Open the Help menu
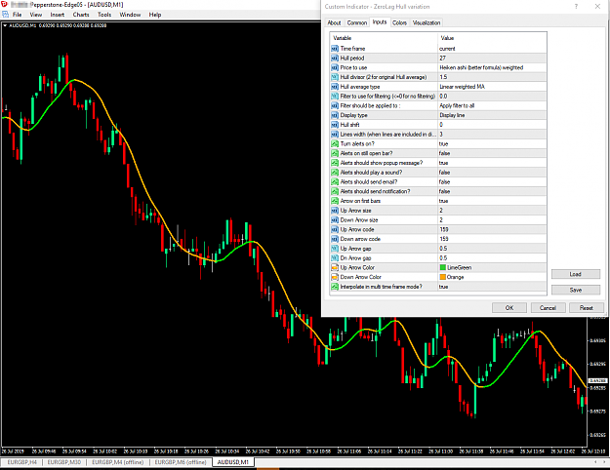The width and height of the screenshot is (610, 470). point(155,15)
